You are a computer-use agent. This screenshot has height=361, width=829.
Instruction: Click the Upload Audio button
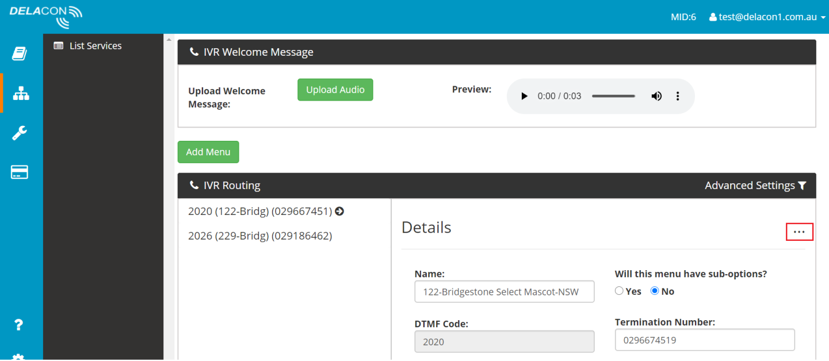[x=335, y=90]
